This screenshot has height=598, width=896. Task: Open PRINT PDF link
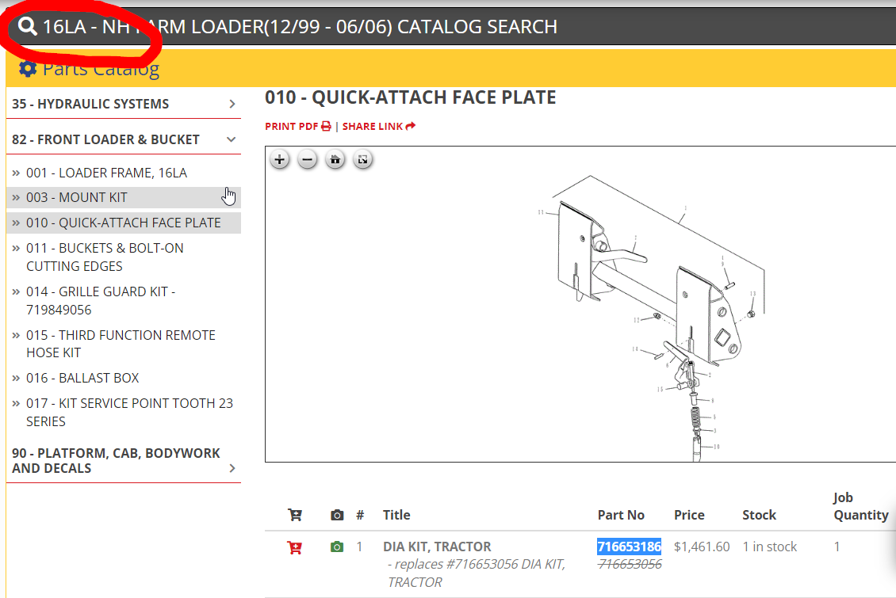point(297,126)
